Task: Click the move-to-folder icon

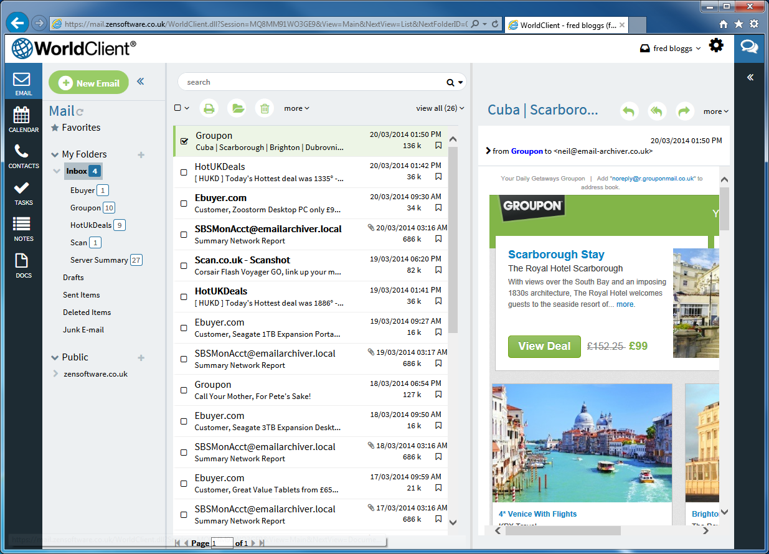Action: click(237, 108)
